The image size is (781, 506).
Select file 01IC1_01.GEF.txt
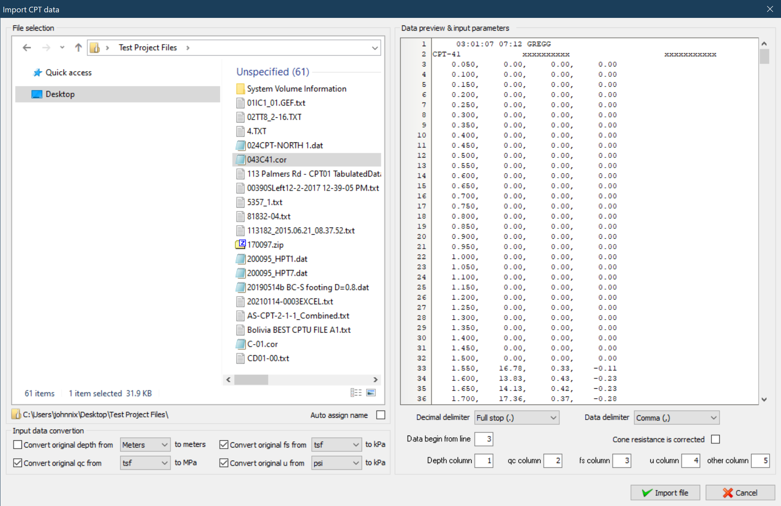[x=276, y=103]
